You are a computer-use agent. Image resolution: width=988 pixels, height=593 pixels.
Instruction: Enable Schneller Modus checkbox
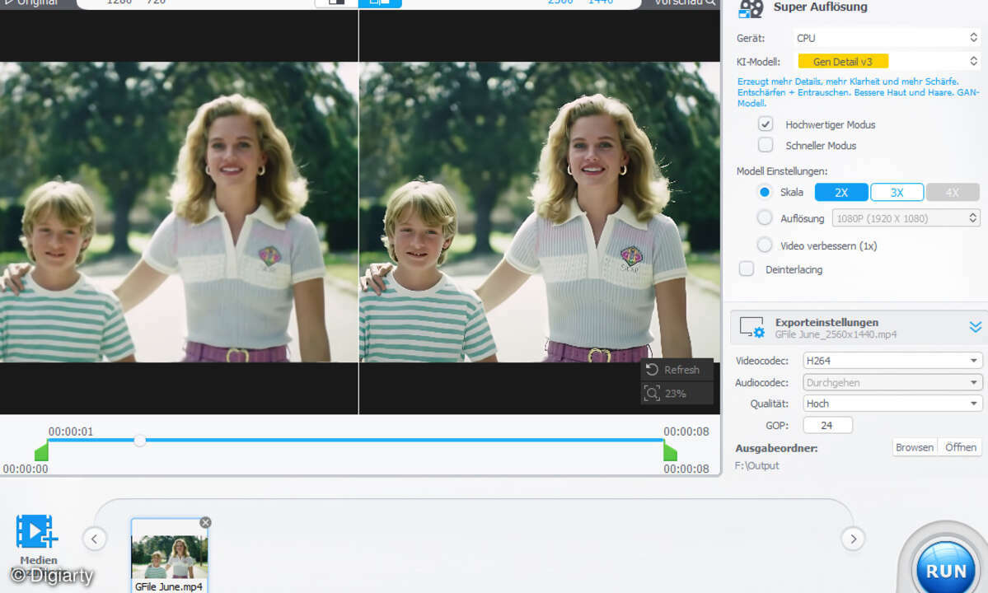(x=766, y=145)
